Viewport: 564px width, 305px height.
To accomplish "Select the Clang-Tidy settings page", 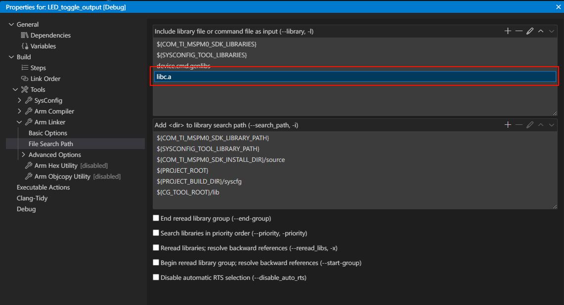I will pos(32,198).
